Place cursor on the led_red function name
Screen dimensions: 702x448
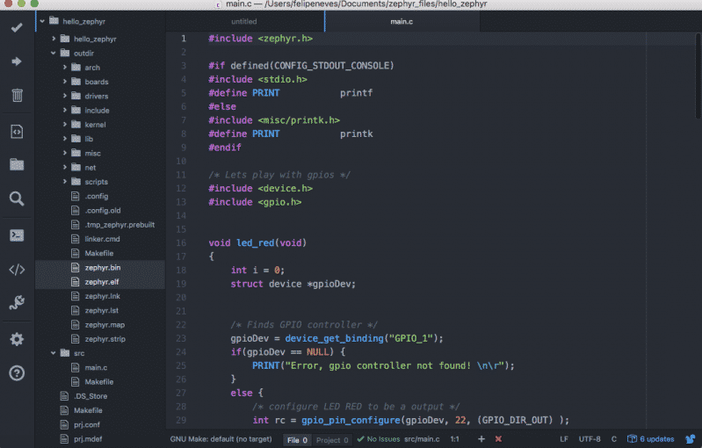(255, 243)
